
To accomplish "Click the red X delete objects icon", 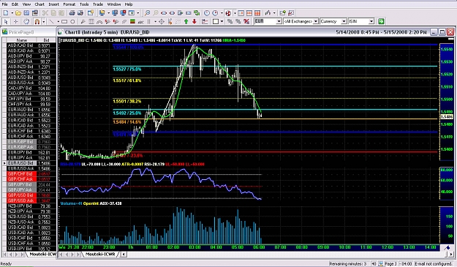I will pyautogui.click(x=246, y=21).
